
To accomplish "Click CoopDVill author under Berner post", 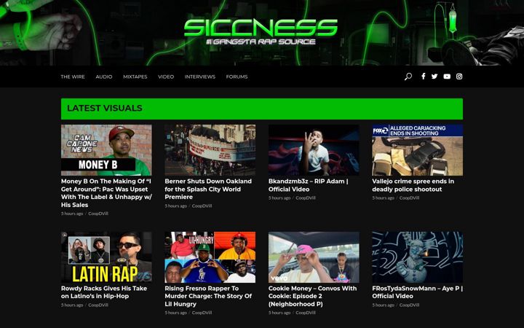I will pyautogui.click(x=202, y=206).
